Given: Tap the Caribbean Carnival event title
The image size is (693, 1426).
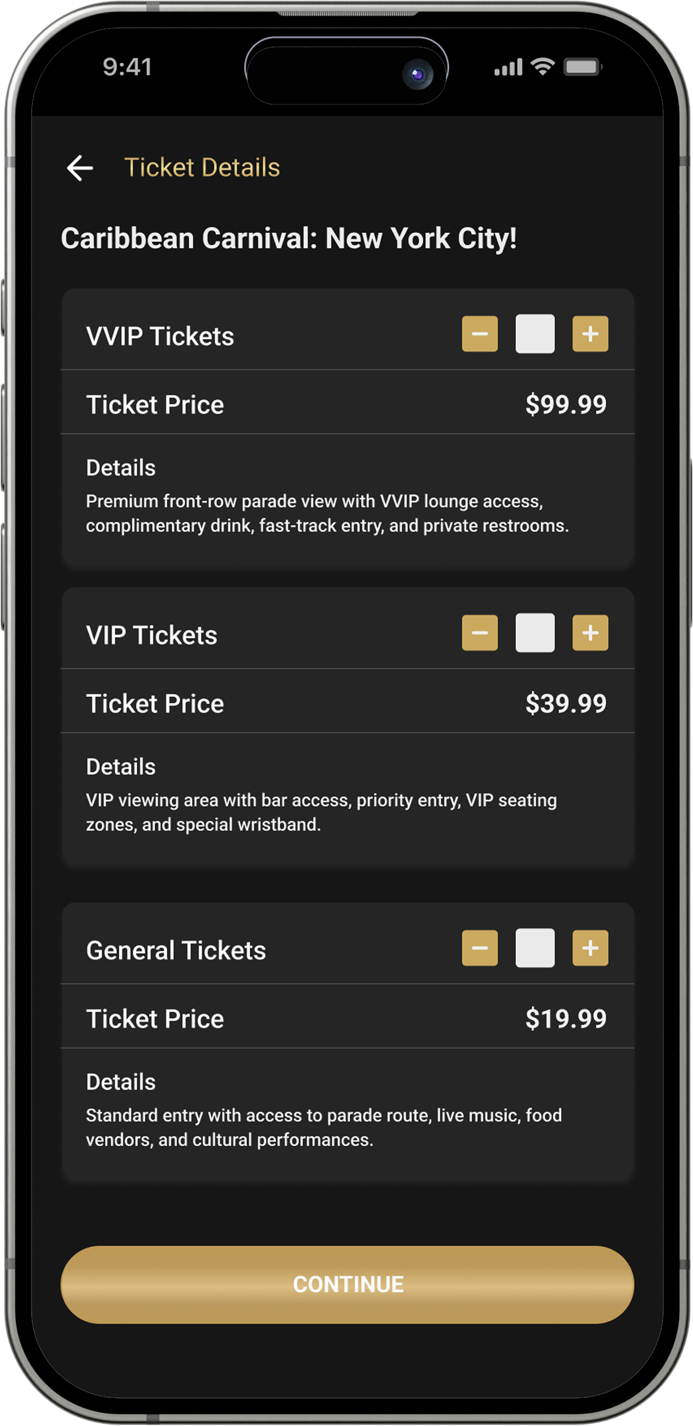Looking at the screenshot, I should (x=288, y=238).
